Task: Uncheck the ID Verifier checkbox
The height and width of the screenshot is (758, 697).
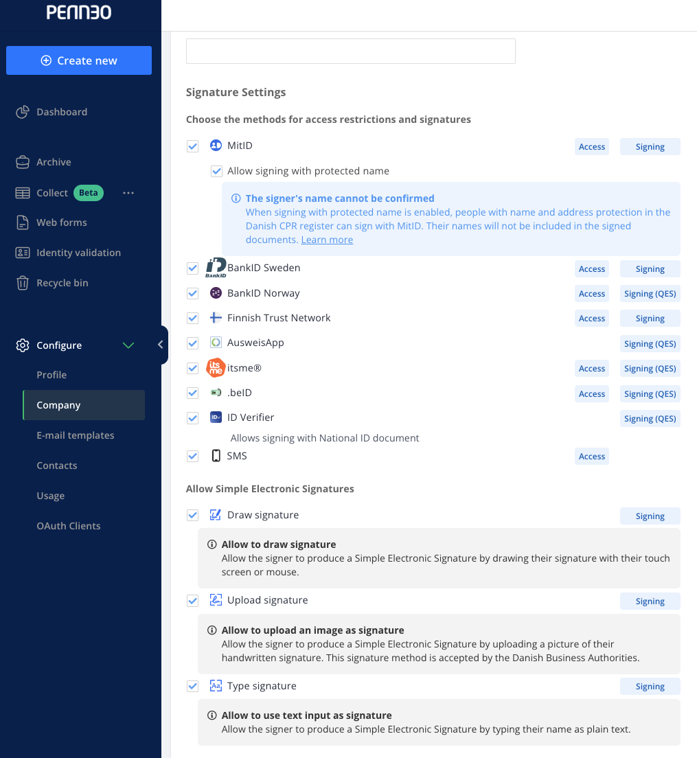Action: tap(192, 417)
